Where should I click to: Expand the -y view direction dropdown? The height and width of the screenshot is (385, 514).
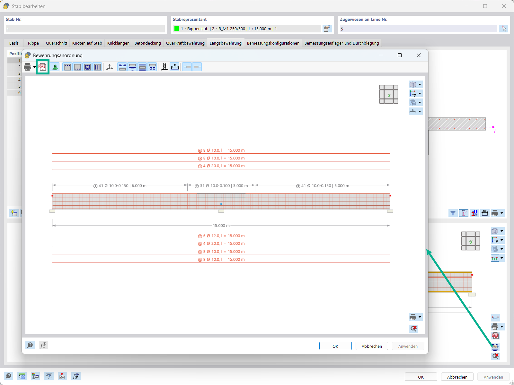point(420,93)
